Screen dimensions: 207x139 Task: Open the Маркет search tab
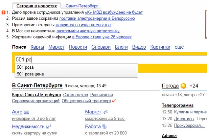click(56, 47)
